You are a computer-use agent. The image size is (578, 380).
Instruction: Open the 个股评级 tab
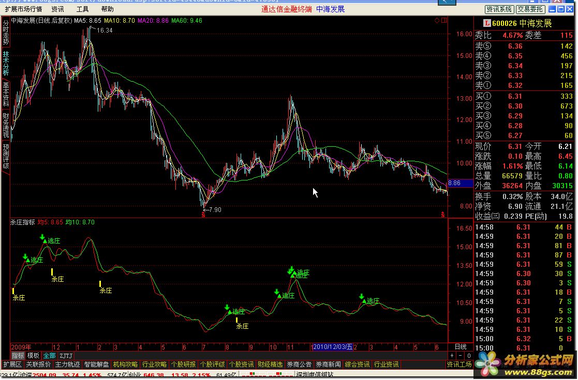(x=212, y=364)
